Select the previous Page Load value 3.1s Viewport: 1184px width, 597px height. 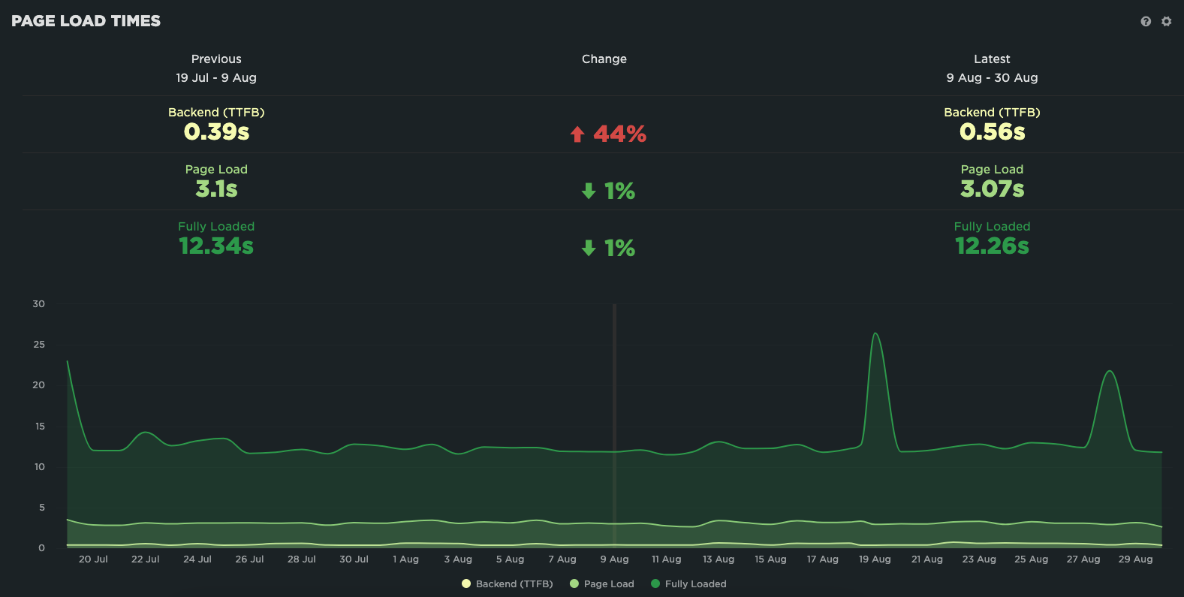point(216,189)
